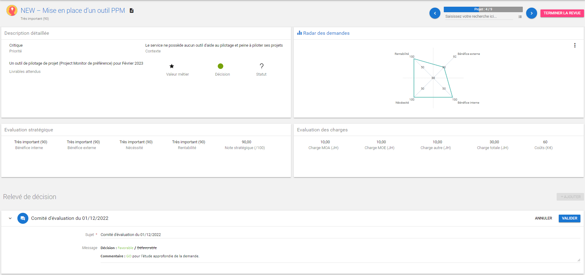Image resolution: width=585 pixels, height=275 pixels.
Task: Go to next project with right arrow
Action: pos(531,13)
